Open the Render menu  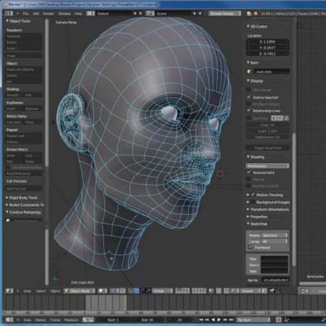pyautogui.click(x=49, y=13)
